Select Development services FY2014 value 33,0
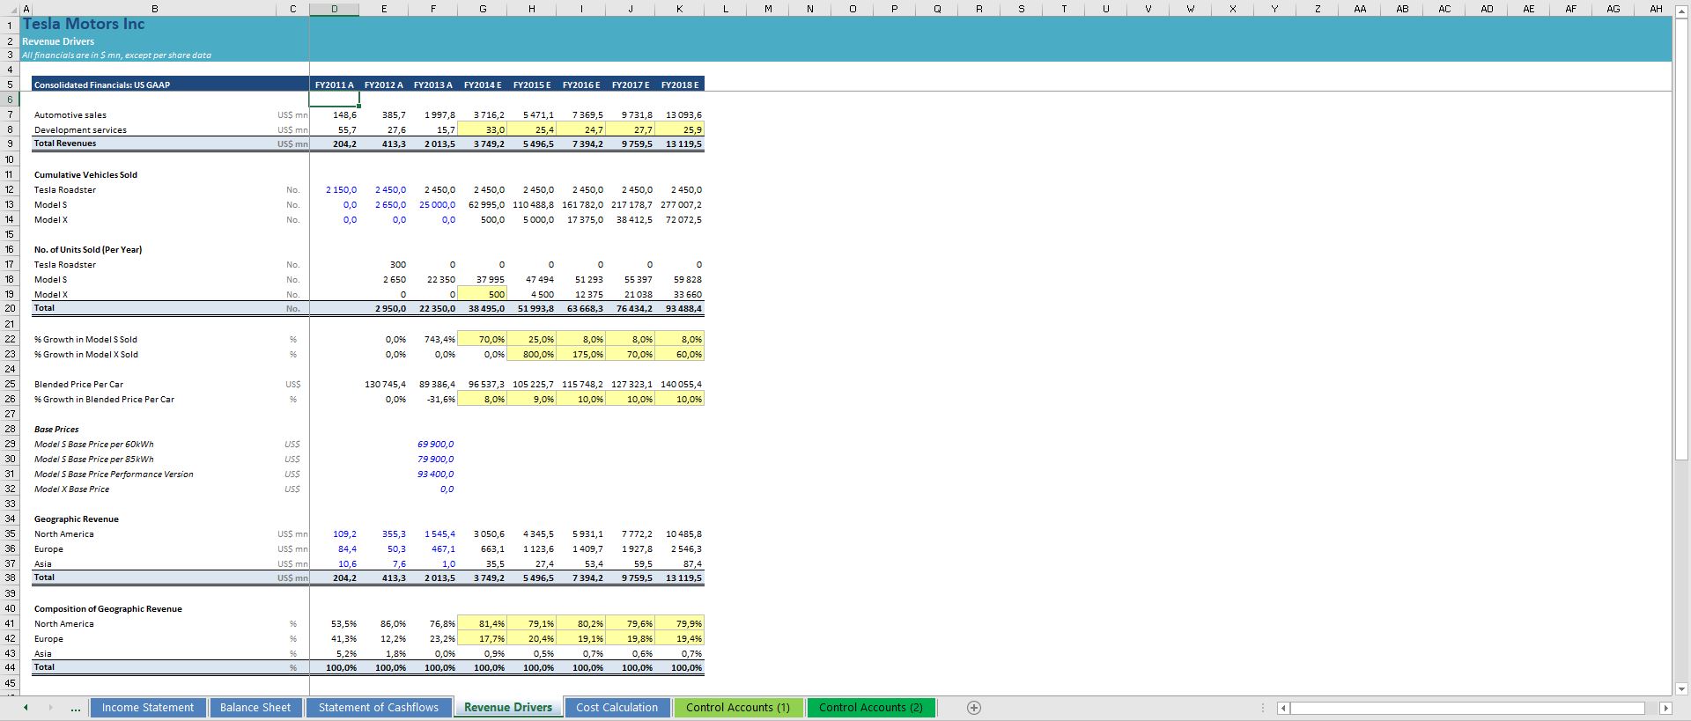This screenshot has height=721, width=1691. click(x=483, y=129)
